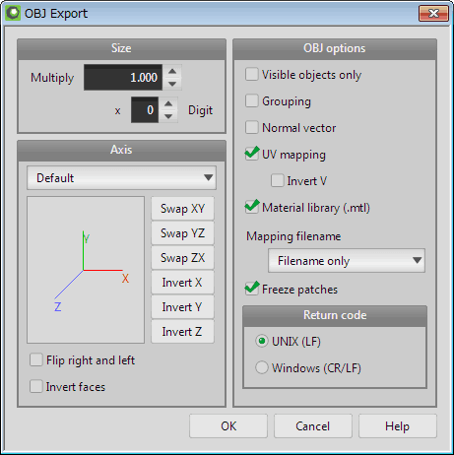Select UNIX (LF) radio button
This screenshot has width=454, height=455.
click(262, 341)
